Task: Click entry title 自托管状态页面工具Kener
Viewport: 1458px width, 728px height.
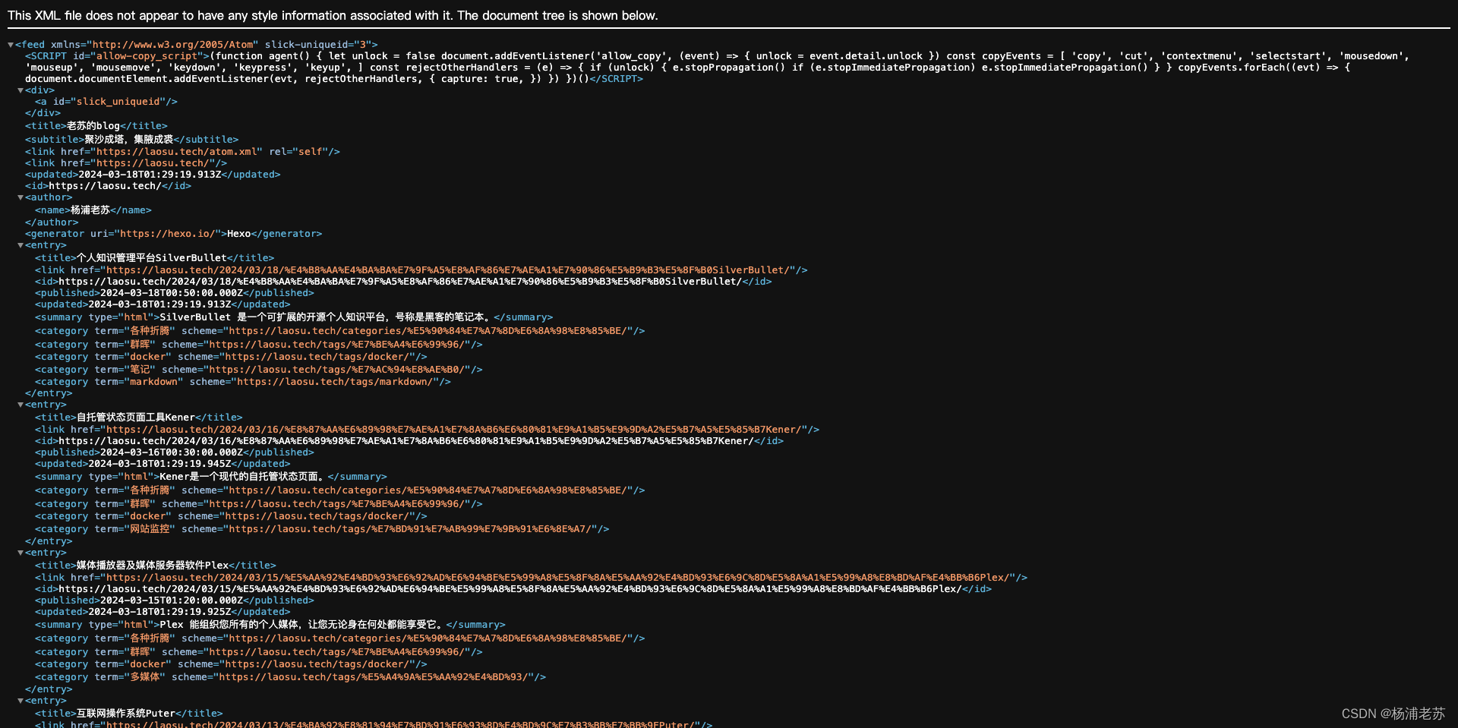Action: click(136, 418)
